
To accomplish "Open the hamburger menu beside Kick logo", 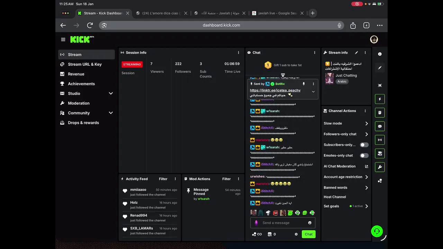I will (x=63, y=39).
